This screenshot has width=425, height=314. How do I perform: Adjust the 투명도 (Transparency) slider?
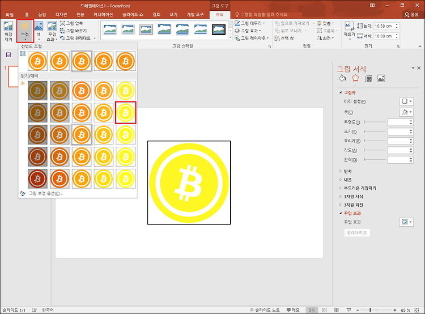[x=375, y=122]
